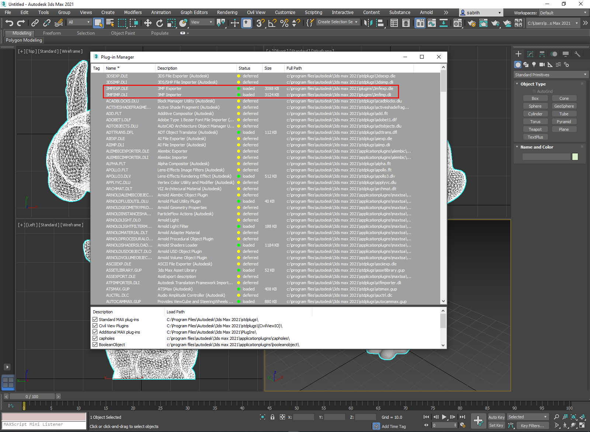The height and width of the screenshot is (432, 590).
Task: Click the object color swatch
Action: coord(575,157)
